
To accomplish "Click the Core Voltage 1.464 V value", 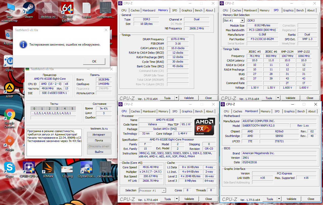I will (x=183, y=133).
